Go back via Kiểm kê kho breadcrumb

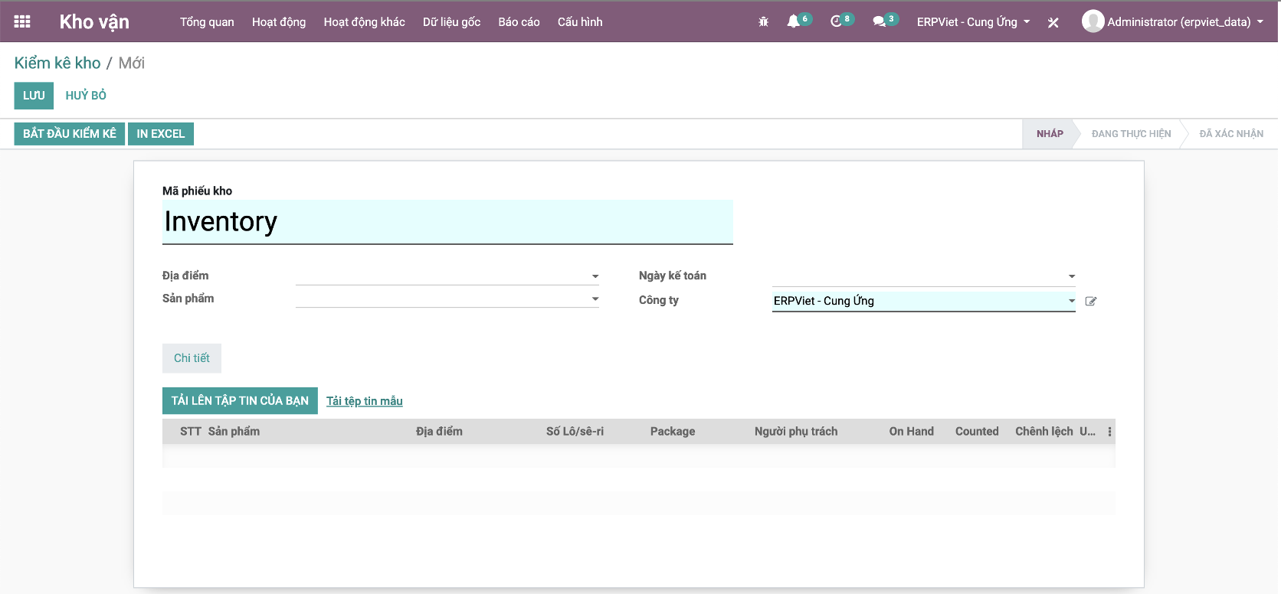point(57,63)
